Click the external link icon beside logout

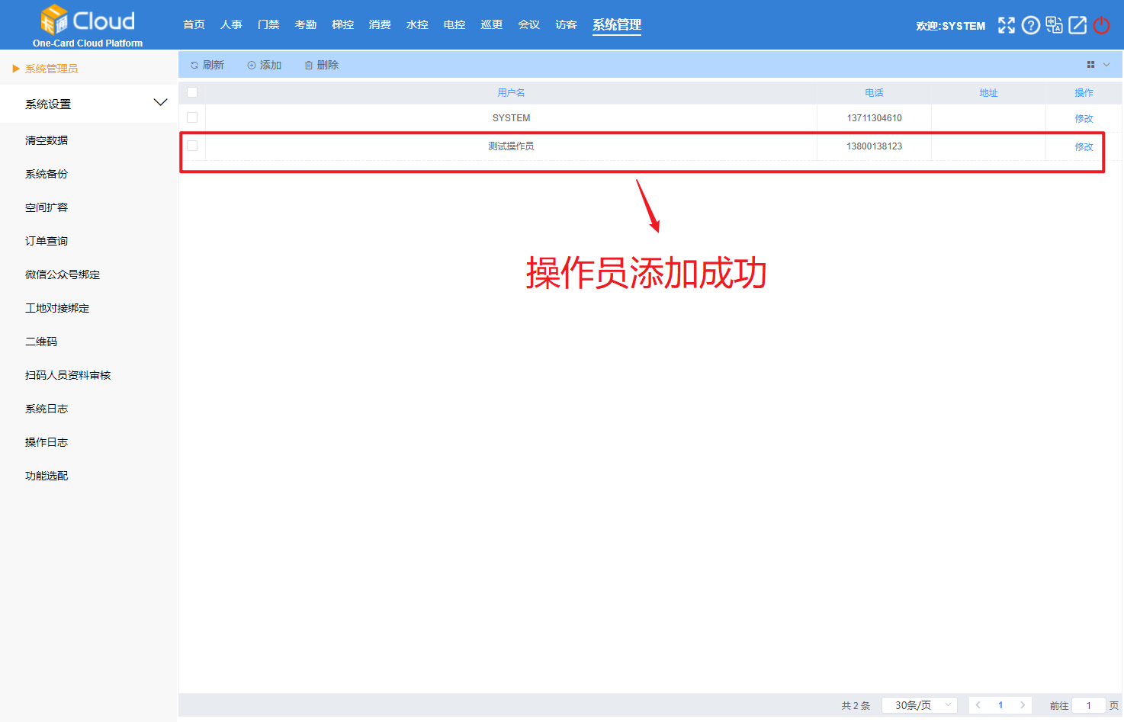click(x=1077, y=24)
